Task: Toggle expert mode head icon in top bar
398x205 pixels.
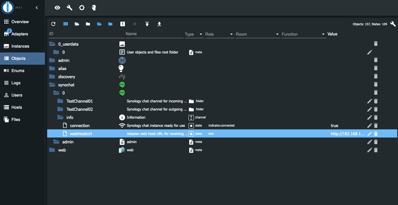Action: coord(94,8)
